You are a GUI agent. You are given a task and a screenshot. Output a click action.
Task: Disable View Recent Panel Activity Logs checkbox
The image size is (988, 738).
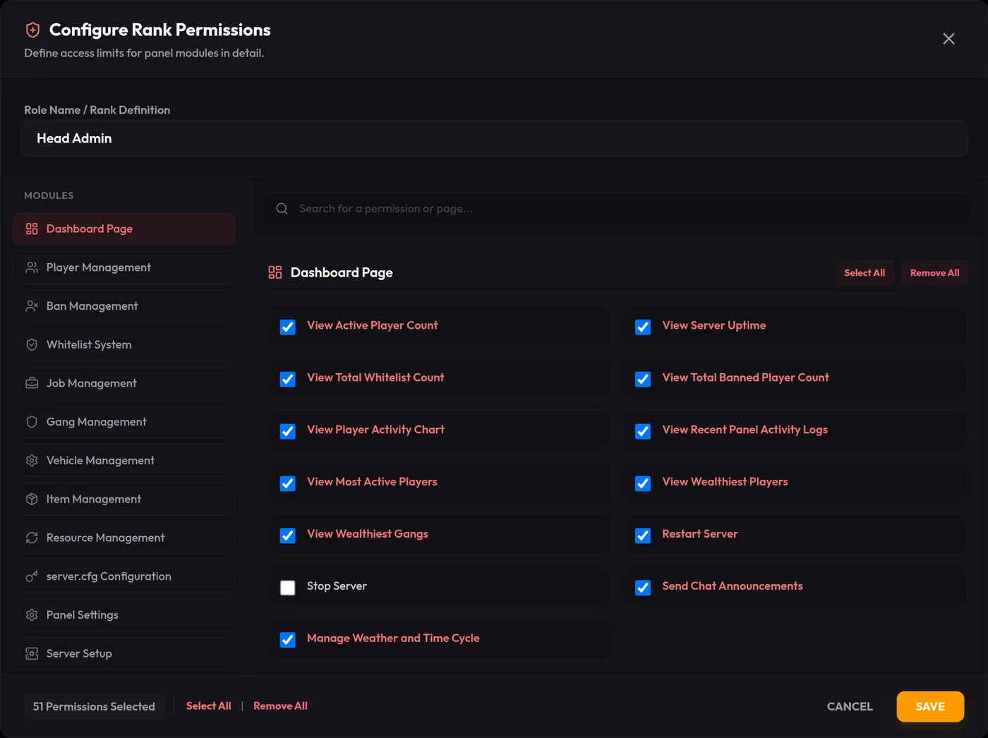coord(643,432)
